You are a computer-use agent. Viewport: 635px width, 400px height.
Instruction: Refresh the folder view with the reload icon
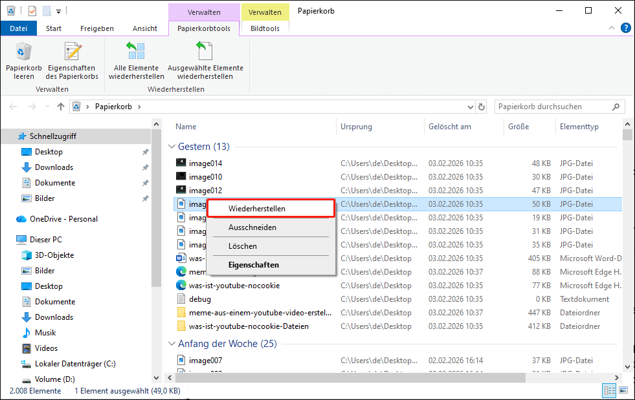[482, 107]
